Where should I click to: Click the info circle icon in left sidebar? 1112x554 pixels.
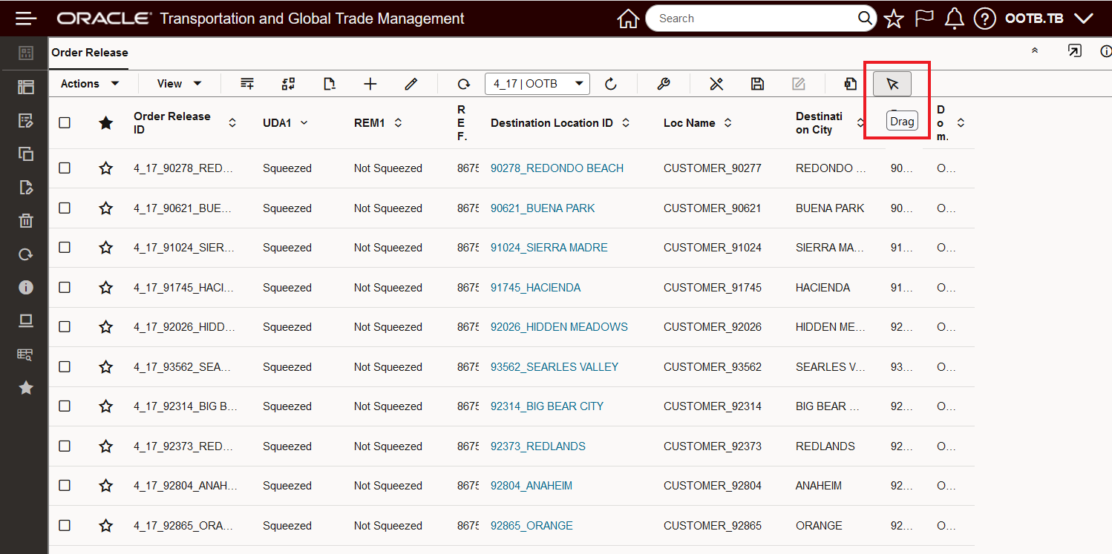[26, 287]
